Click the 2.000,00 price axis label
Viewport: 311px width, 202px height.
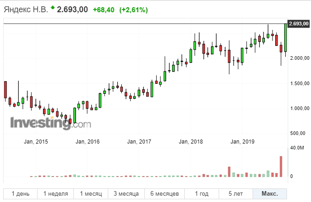300,58
